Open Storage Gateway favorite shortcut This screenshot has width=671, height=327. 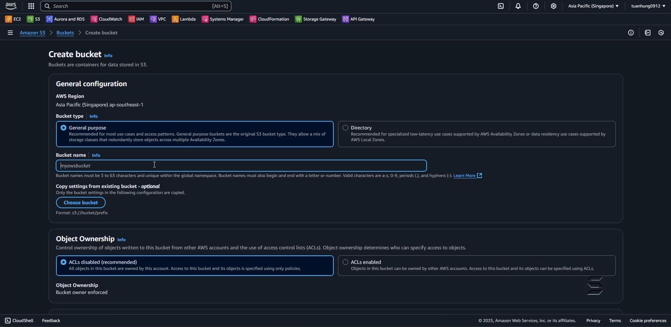click(x=316, y=19)
